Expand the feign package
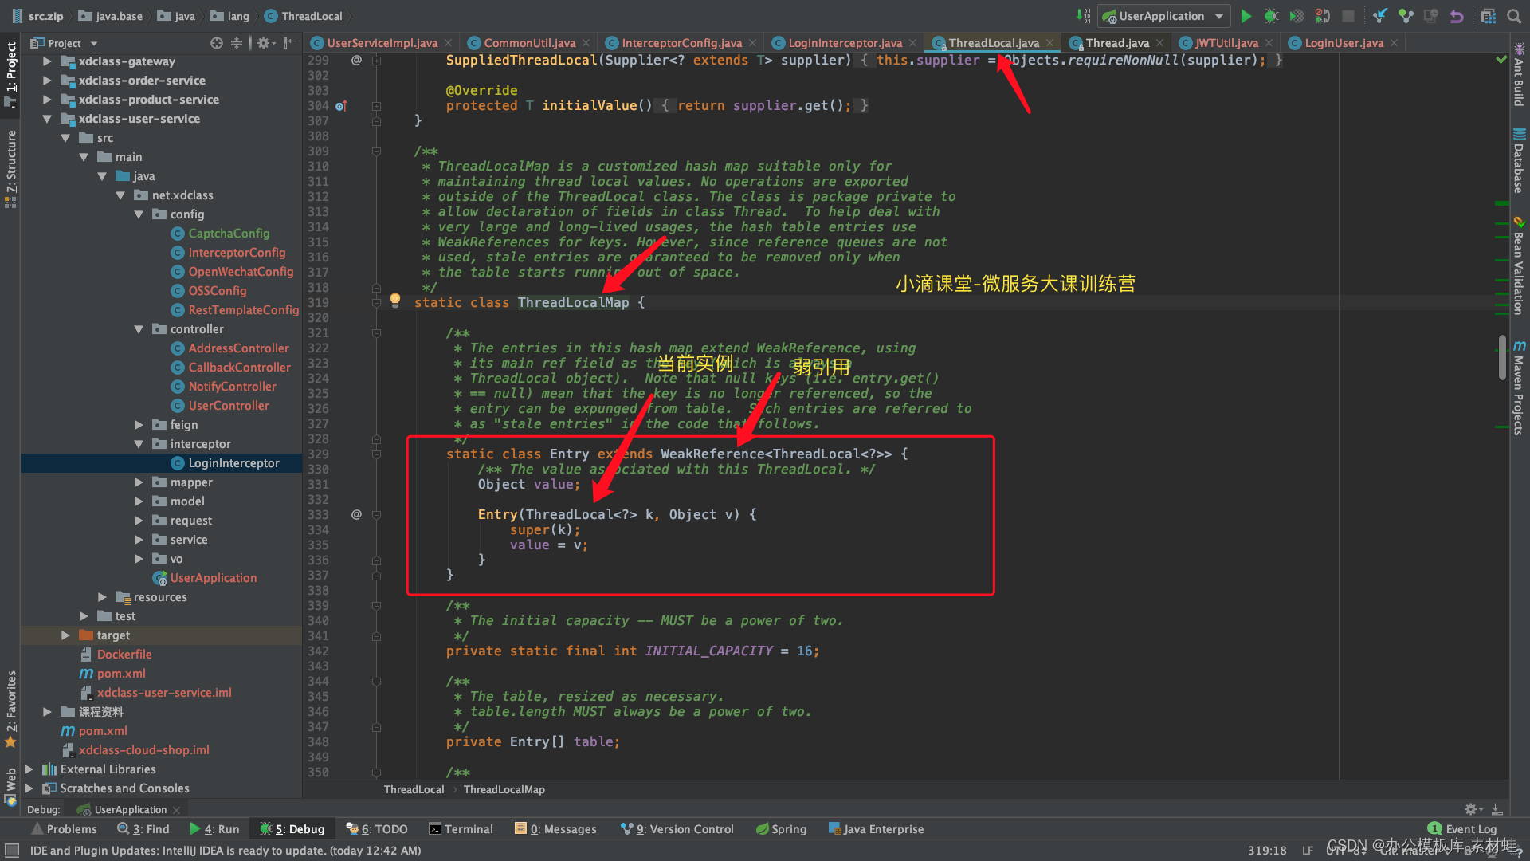This screenshot has width=1530, height=861. click(x=139, y=425)
